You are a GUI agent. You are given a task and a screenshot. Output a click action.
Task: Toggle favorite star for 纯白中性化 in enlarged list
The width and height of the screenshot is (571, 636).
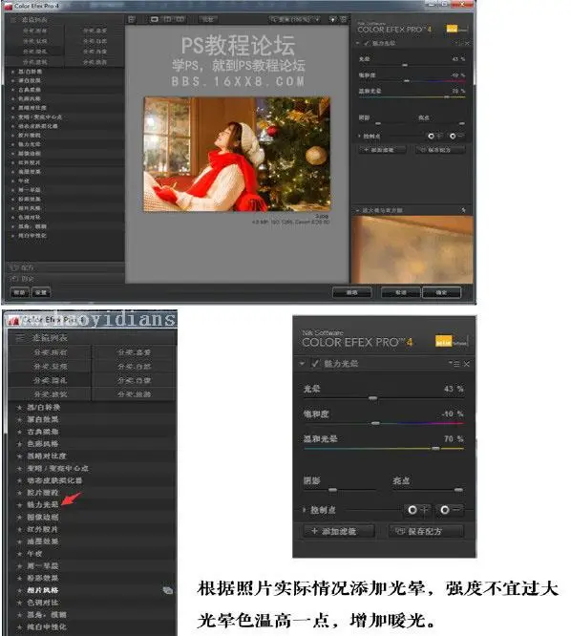click(19, 626)
